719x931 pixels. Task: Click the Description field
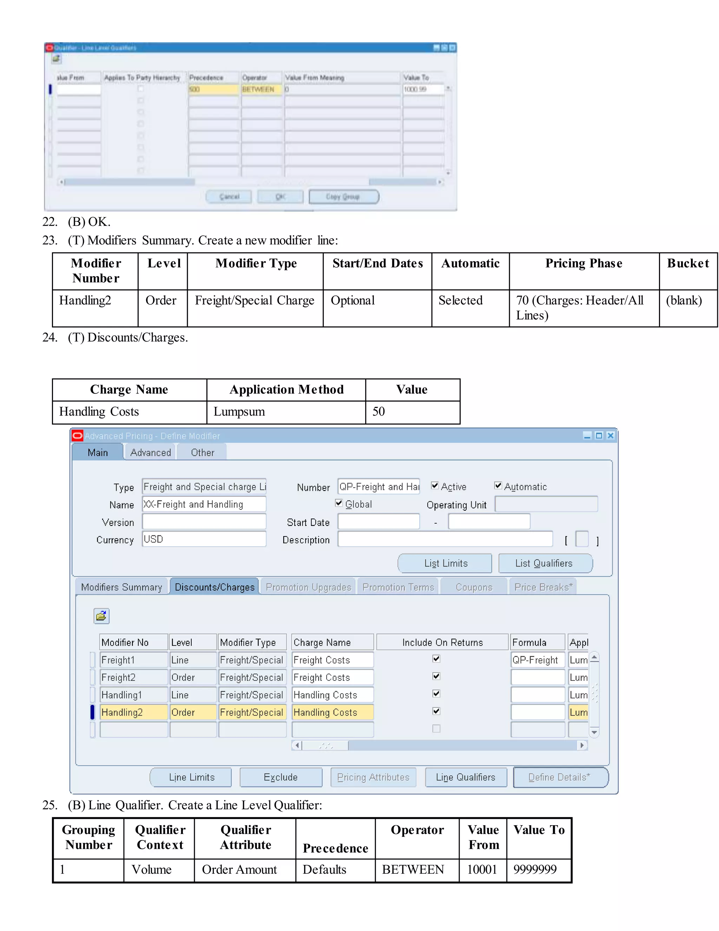pyautogui.click(x=445, y=539)
